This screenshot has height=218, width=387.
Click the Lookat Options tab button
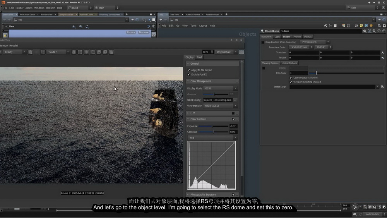coord(289,63)
